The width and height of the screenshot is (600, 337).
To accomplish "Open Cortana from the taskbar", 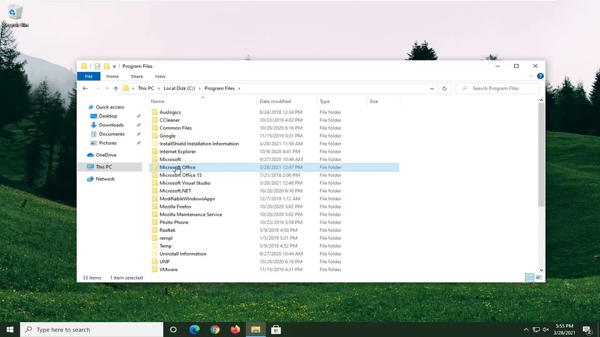I will tap(173, 330).
